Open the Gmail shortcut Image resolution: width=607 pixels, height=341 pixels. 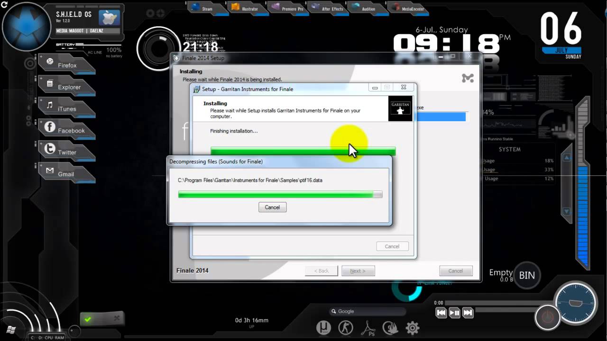[66, 174]
